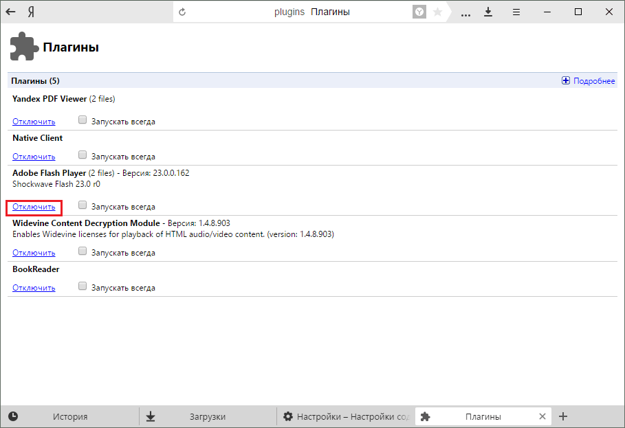The height and width of the screenshot is (428, 625).
Task: Select the Плагины tab
Action: (x=483, y=416)
